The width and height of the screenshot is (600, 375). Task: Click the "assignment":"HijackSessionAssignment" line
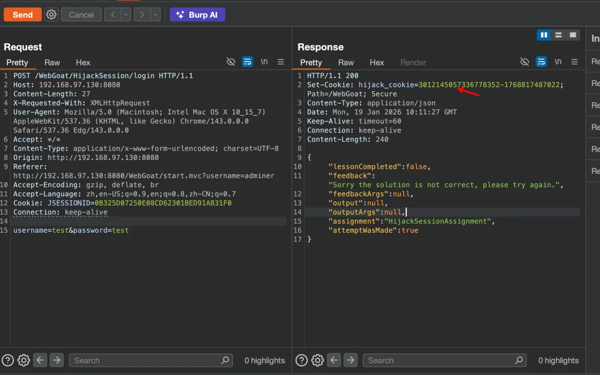(x=412, y=222)
